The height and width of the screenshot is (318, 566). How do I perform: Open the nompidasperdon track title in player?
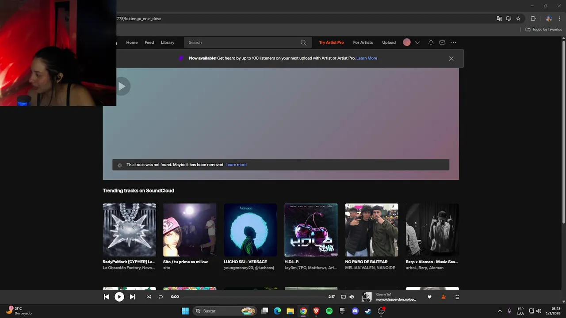click(x=396, y=299)
